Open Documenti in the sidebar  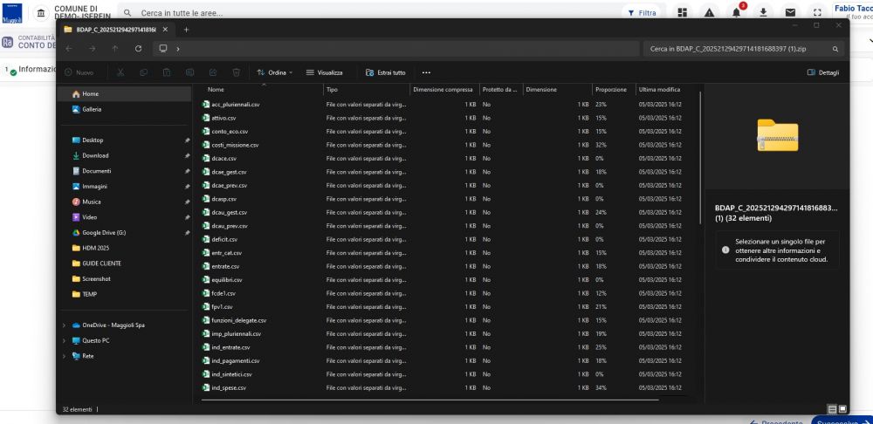tap(125, 171)
